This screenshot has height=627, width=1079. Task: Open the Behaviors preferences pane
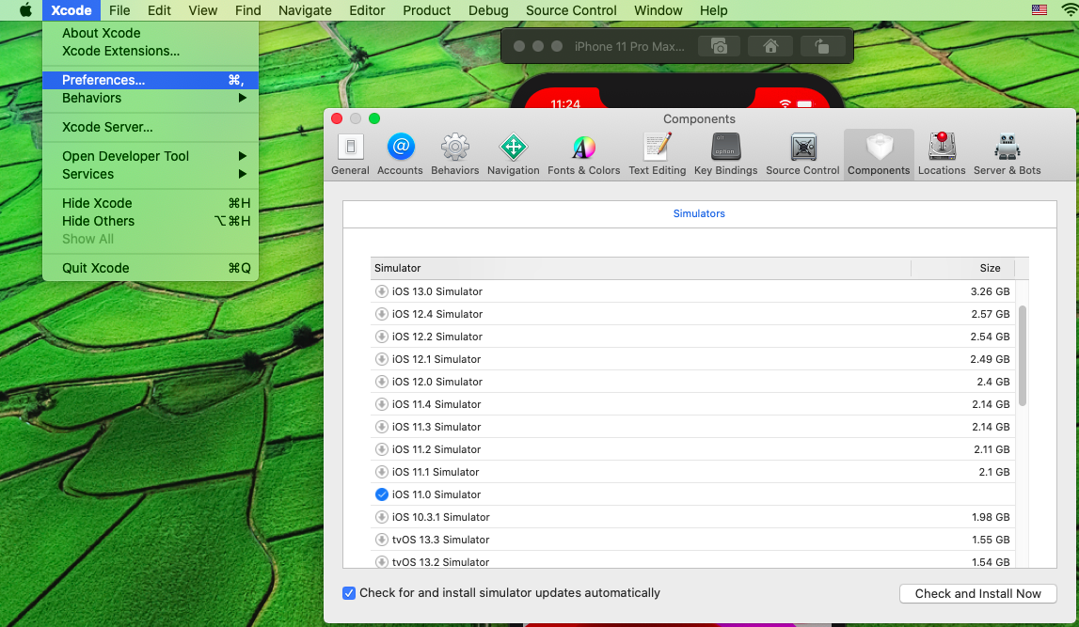point(455,154)
